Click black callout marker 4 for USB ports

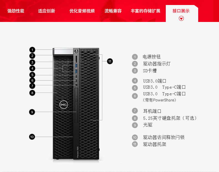pos(32,68)
